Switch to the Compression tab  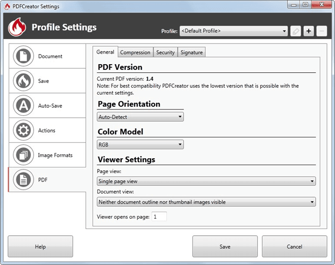(x=135, y=53)
